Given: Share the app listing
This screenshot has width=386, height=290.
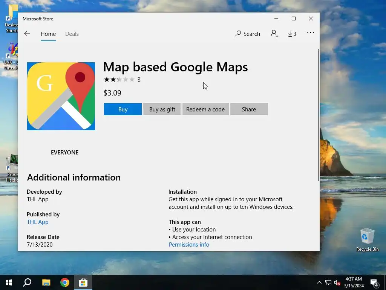Looking at the screenshot, I should coord(249,109).
